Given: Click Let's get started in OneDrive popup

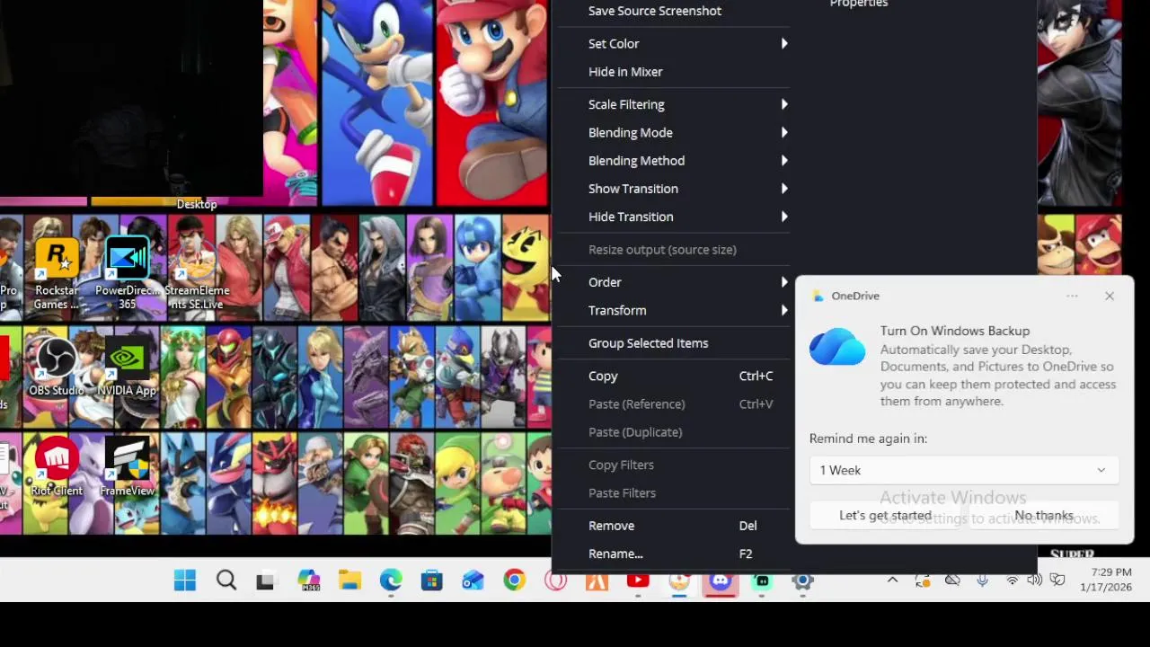Looking at the screenshot, I should pos(885,516).
